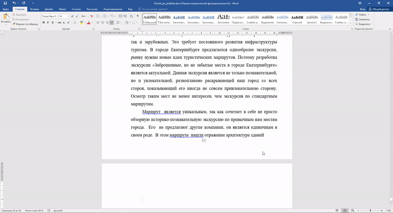The height and width of the screenshot is (213, 393).
Task: Toggle show paragraph marks (¶)
Action: tap(138, 16)
